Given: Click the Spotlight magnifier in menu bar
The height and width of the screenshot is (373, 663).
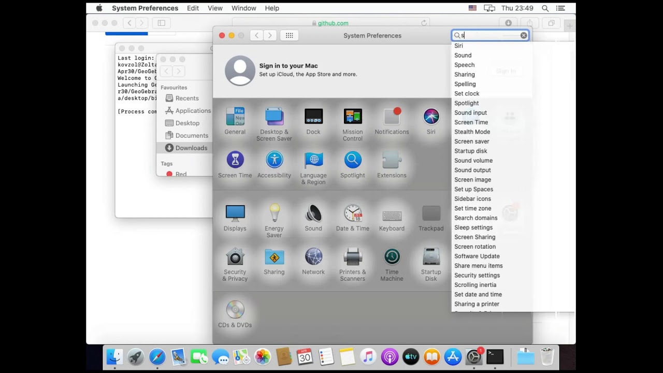Looking at the screenshot, I should (x=545, y=8).
